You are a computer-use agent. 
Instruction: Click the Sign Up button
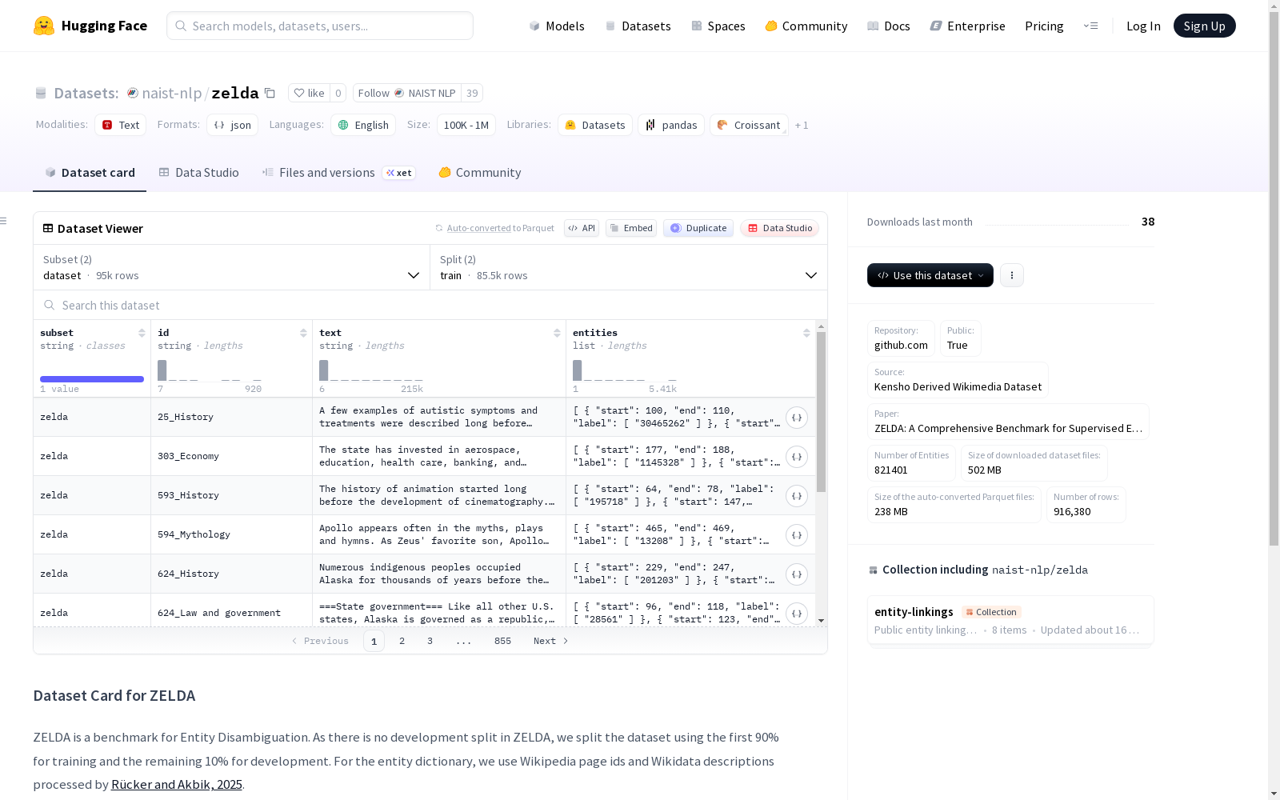pyautogui.click(x=1205, y=26)
